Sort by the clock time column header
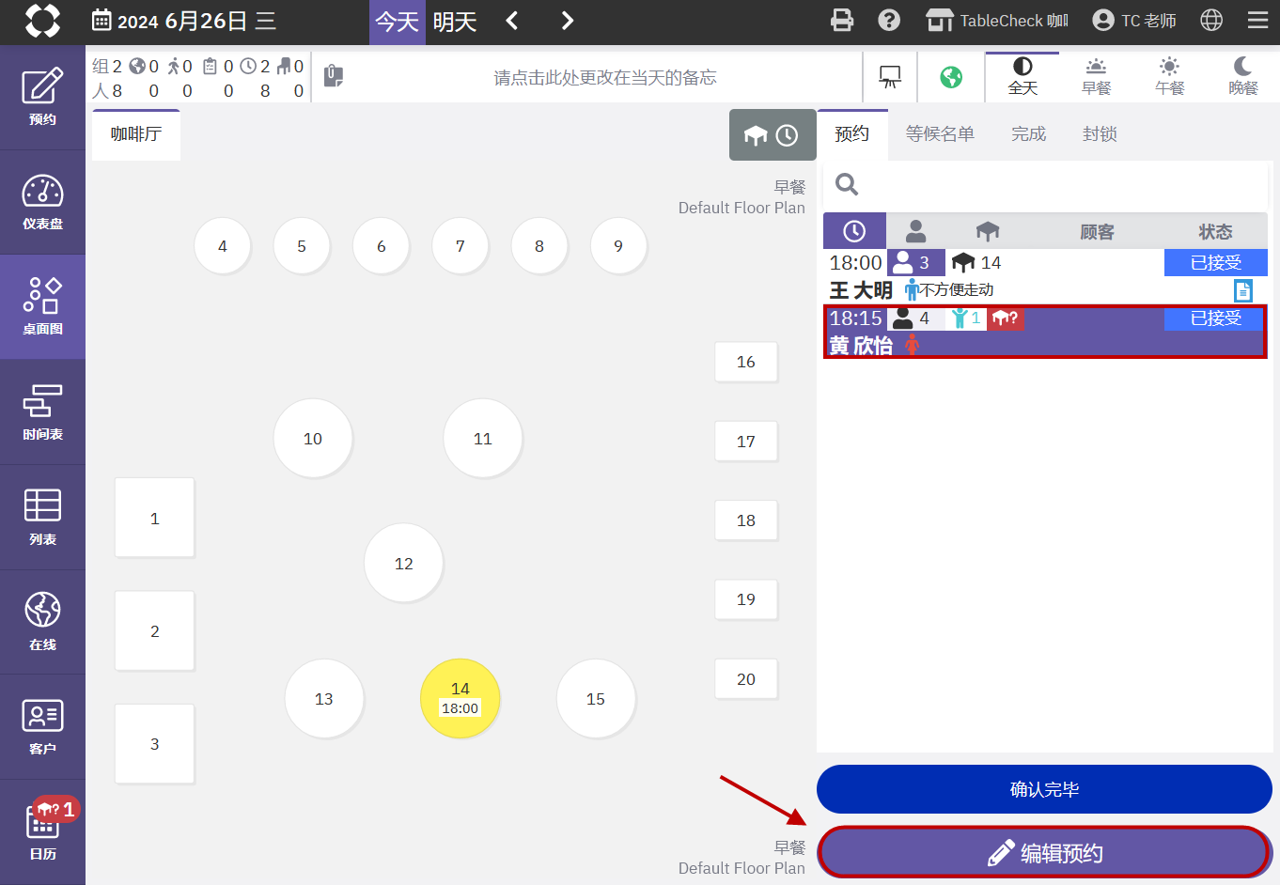The width and height of the screenshot is (1280, 885). 854,231
